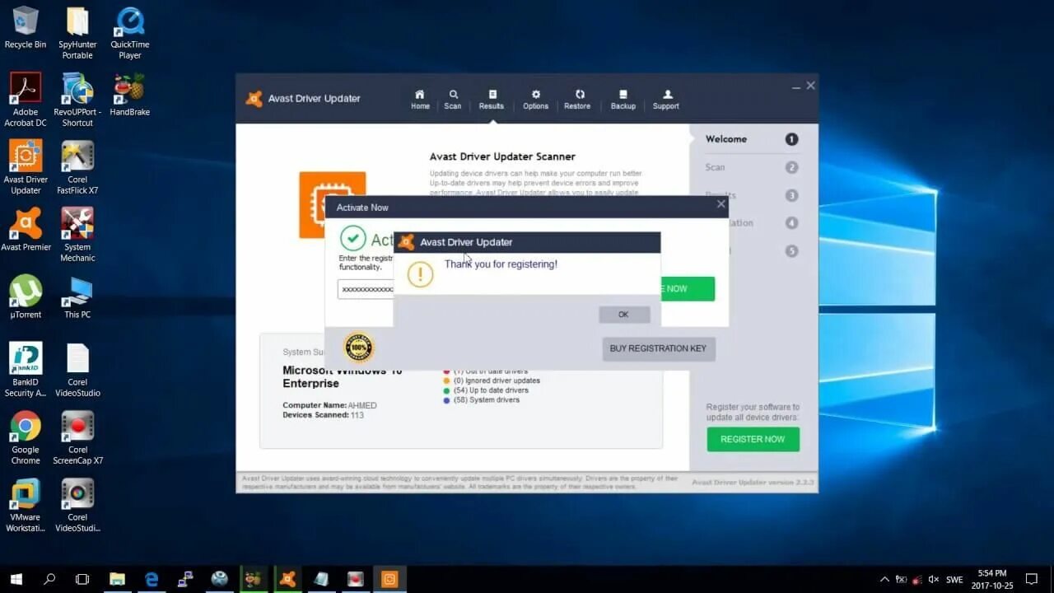1054x593 pixels.
Task: Select System Mechanic desktop icon
Action: click(x=77, y=235)
